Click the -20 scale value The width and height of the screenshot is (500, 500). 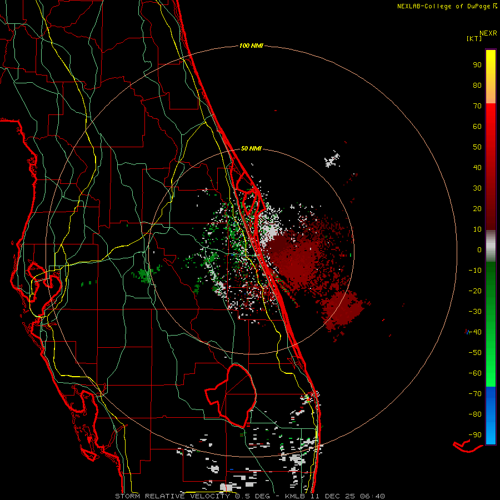tap(475, 291)
